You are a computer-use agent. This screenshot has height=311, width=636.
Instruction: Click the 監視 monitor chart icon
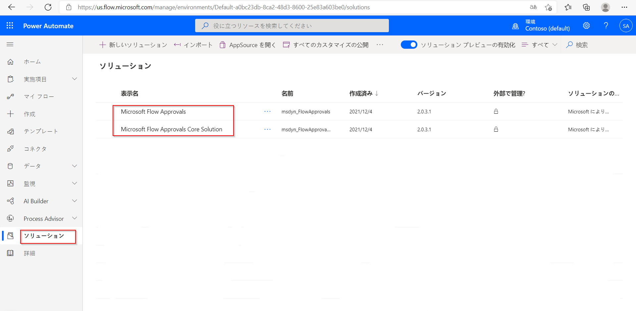point(10,183)
